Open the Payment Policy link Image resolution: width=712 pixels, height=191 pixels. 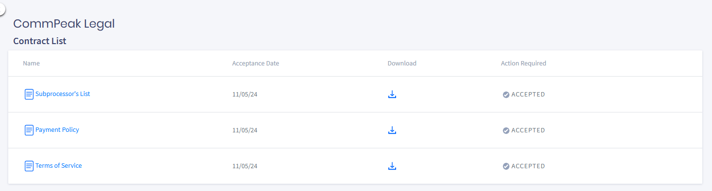[57, 130]
